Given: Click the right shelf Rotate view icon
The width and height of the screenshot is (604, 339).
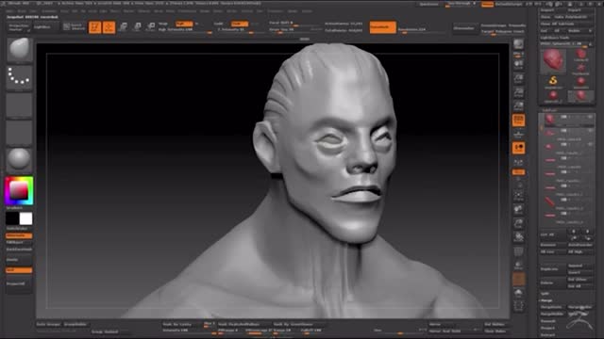Looking at the screenshot, I should [x=518, y=237].
